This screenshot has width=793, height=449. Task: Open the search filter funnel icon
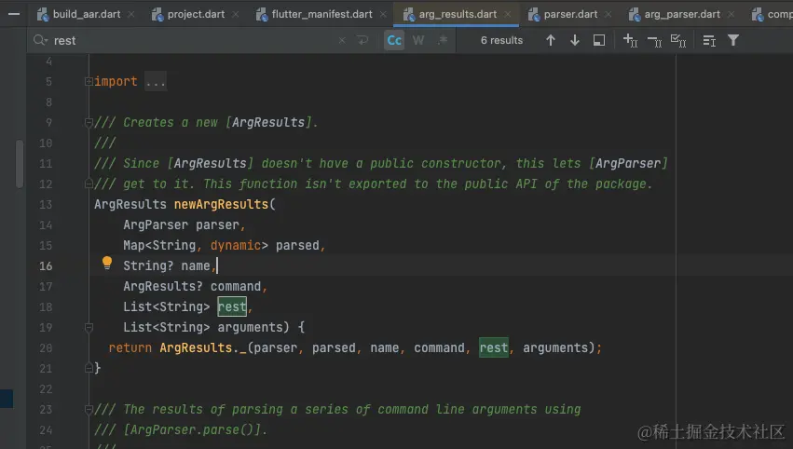tap(733, 40)
